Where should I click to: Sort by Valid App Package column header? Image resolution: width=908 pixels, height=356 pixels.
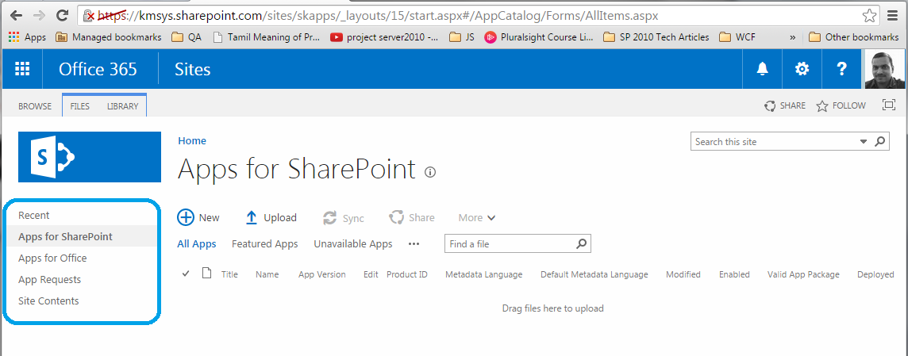803,274
